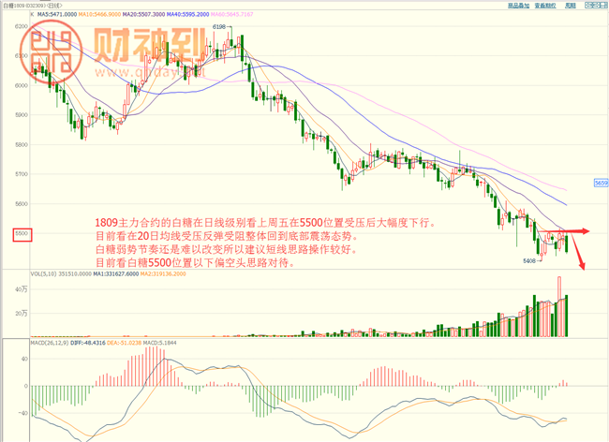
Task: Click the middle chart layout icon at top right
Action: (x=595, y=5)
